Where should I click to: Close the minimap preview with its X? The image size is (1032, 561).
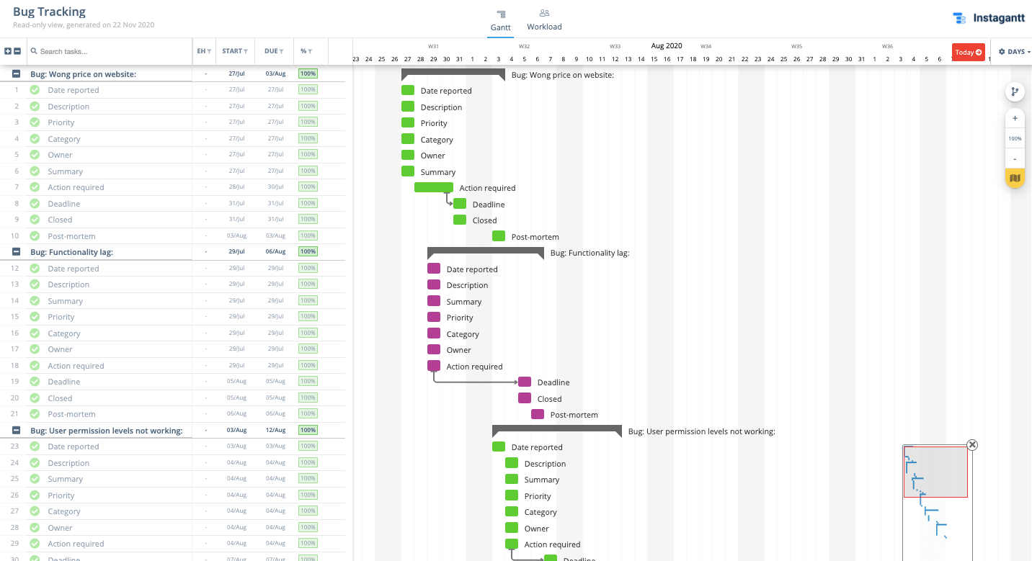972,445
